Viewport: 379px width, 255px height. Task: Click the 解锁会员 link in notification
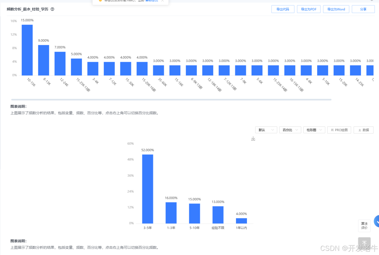pos(152,1)
